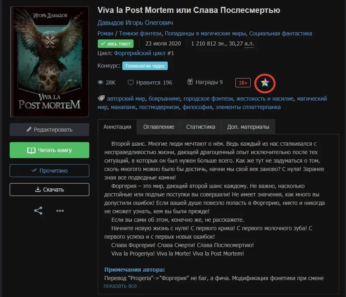The width and height of the screenshot is (346, 297).
Task: Open the three-dots more options menu
Action: point(60,211)
